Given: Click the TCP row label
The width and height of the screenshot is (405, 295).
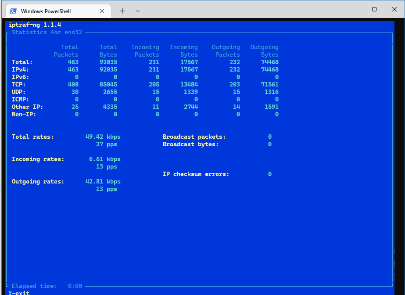Looking at the screenshot, I should 18,84.
